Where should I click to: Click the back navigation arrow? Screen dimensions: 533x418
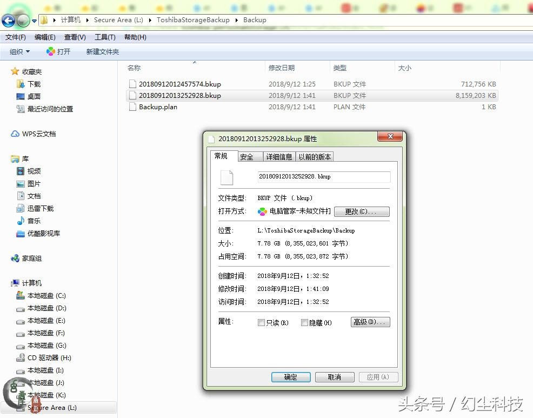click(8, 20)
